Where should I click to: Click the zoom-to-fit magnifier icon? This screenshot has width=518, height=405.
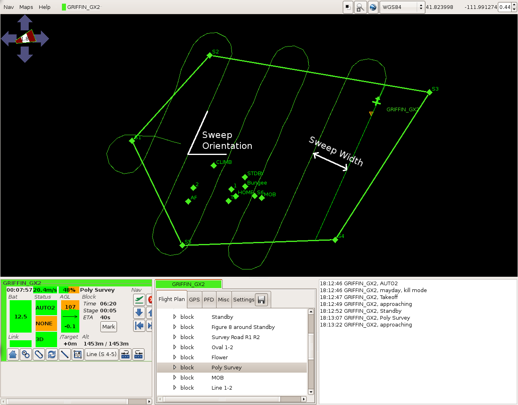pos(360,7)
